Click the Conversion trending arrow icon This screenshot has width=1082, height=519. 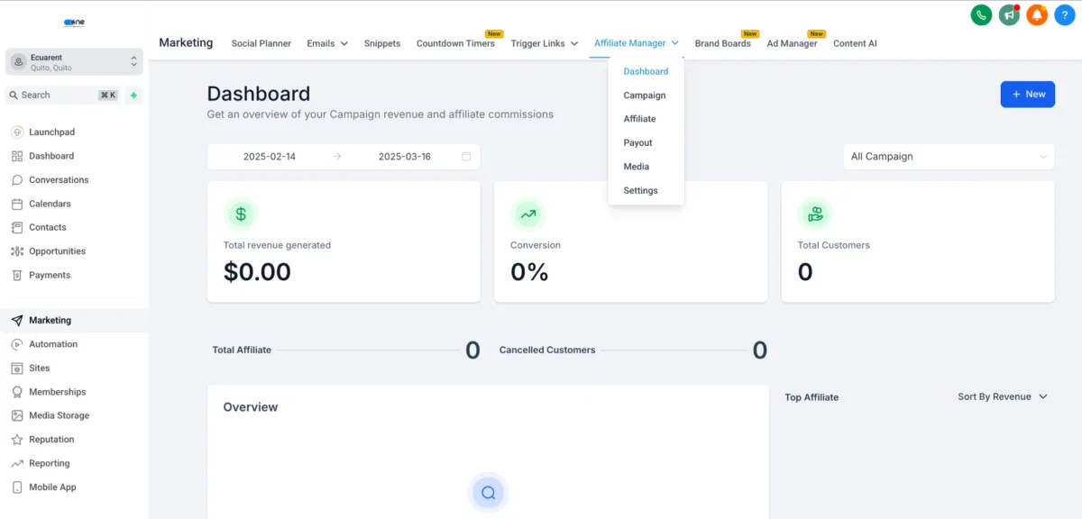pyautogui.click(x=527, y=214)
